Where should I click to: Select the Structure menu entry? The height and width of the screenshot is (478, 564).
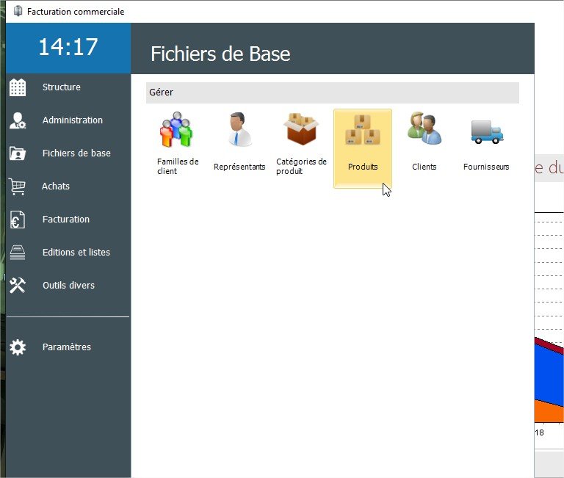coord(62,87)
